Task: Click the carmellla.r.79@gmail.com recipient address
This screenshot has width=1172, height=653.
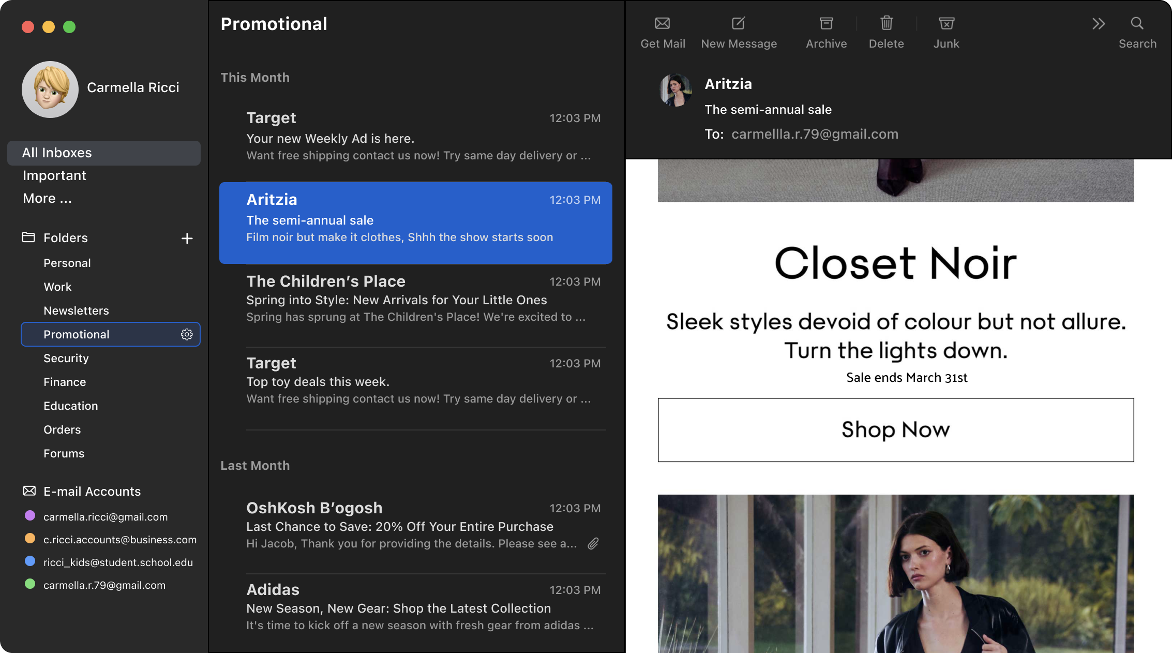Action: coord(814,134)
